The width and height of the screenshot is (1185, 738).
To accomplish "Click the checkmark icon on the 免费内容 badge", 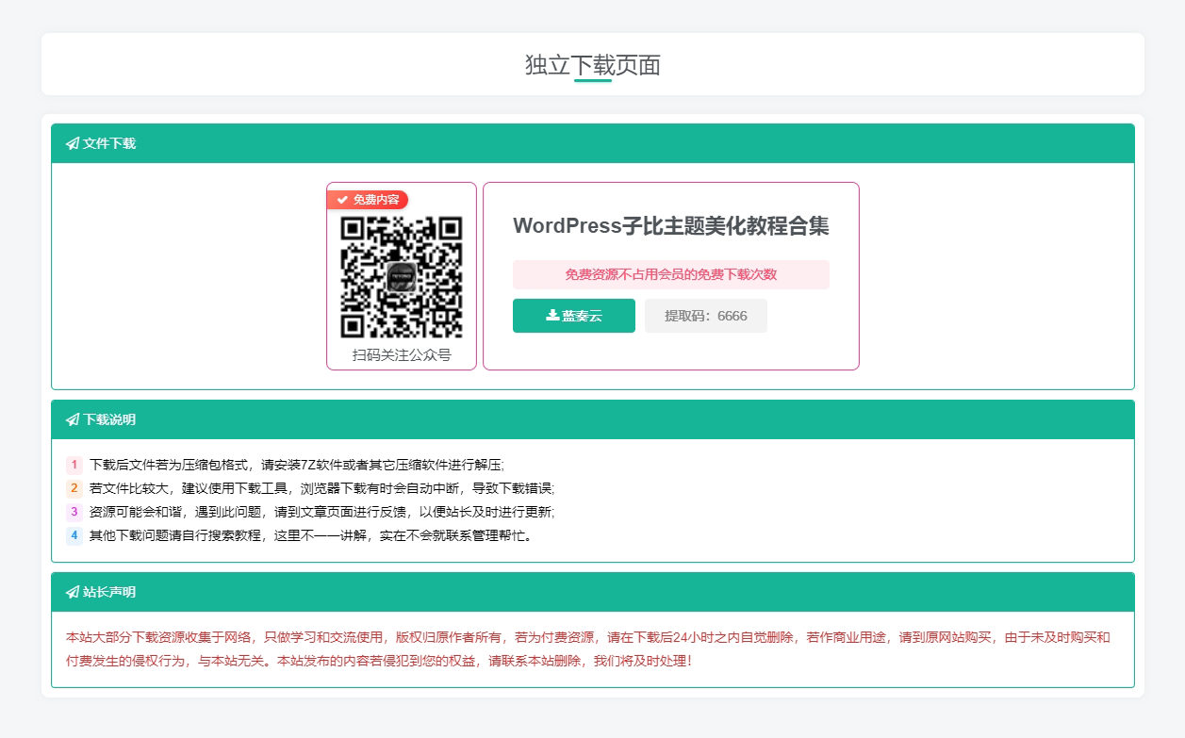I will click(x=342, y=200).
